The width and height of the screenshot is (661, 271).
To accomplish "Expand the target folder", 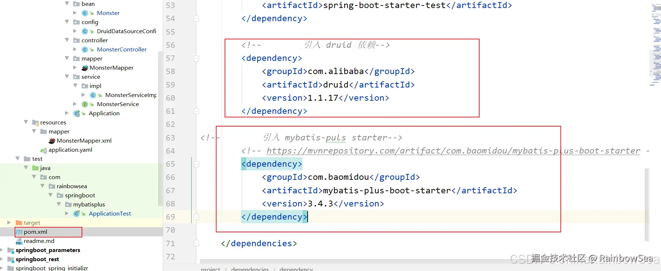I will pos(9,222).
